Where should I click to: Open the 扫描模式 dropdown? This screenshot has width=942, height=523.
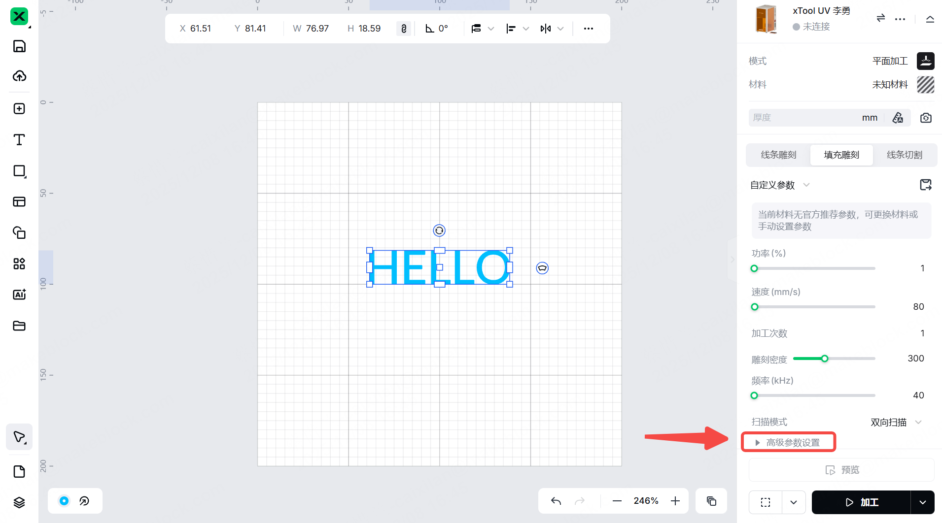[896, 422]
